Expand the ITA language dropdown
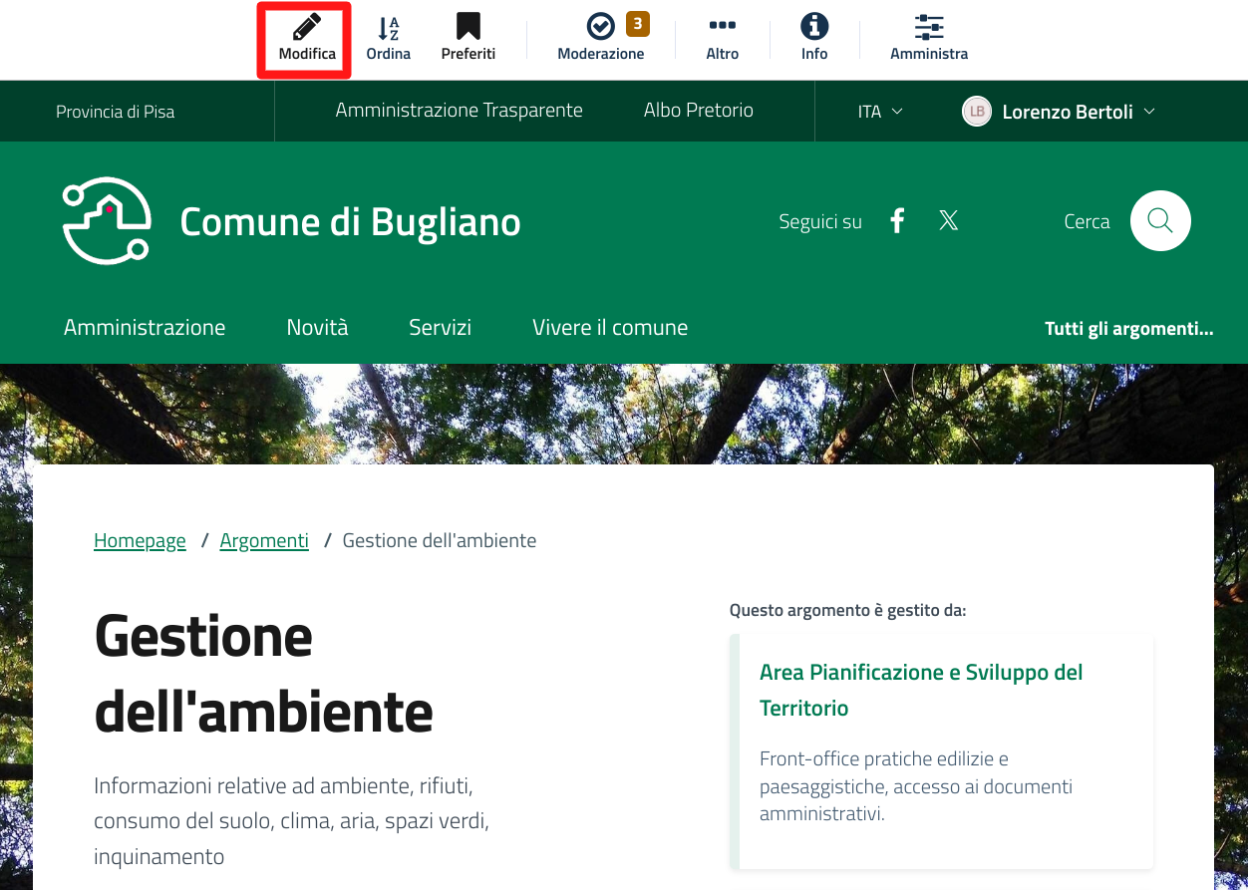The image size is (1248, 890). [x=880, y=112]
